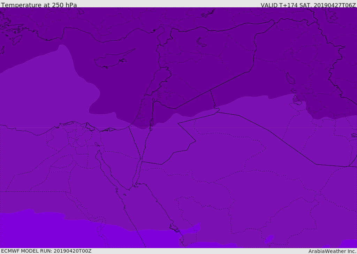Click the 'ArabiaWeather Inc.' credit text

pyautogui.click(x=332, y=251)
